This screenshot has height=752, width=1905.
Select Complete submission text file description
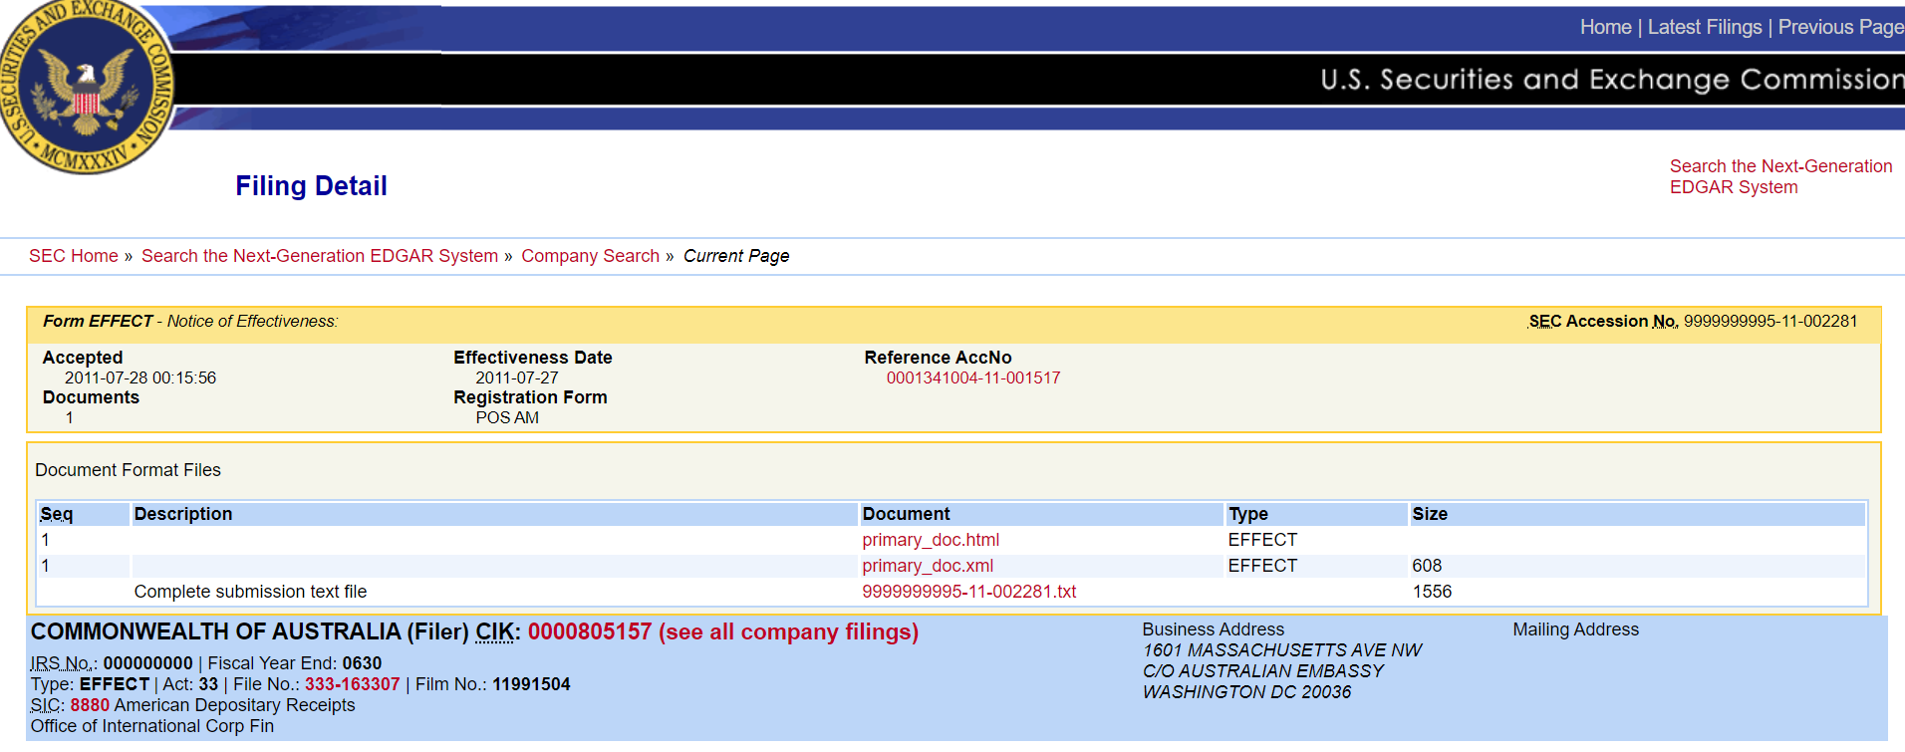[250, 592]
